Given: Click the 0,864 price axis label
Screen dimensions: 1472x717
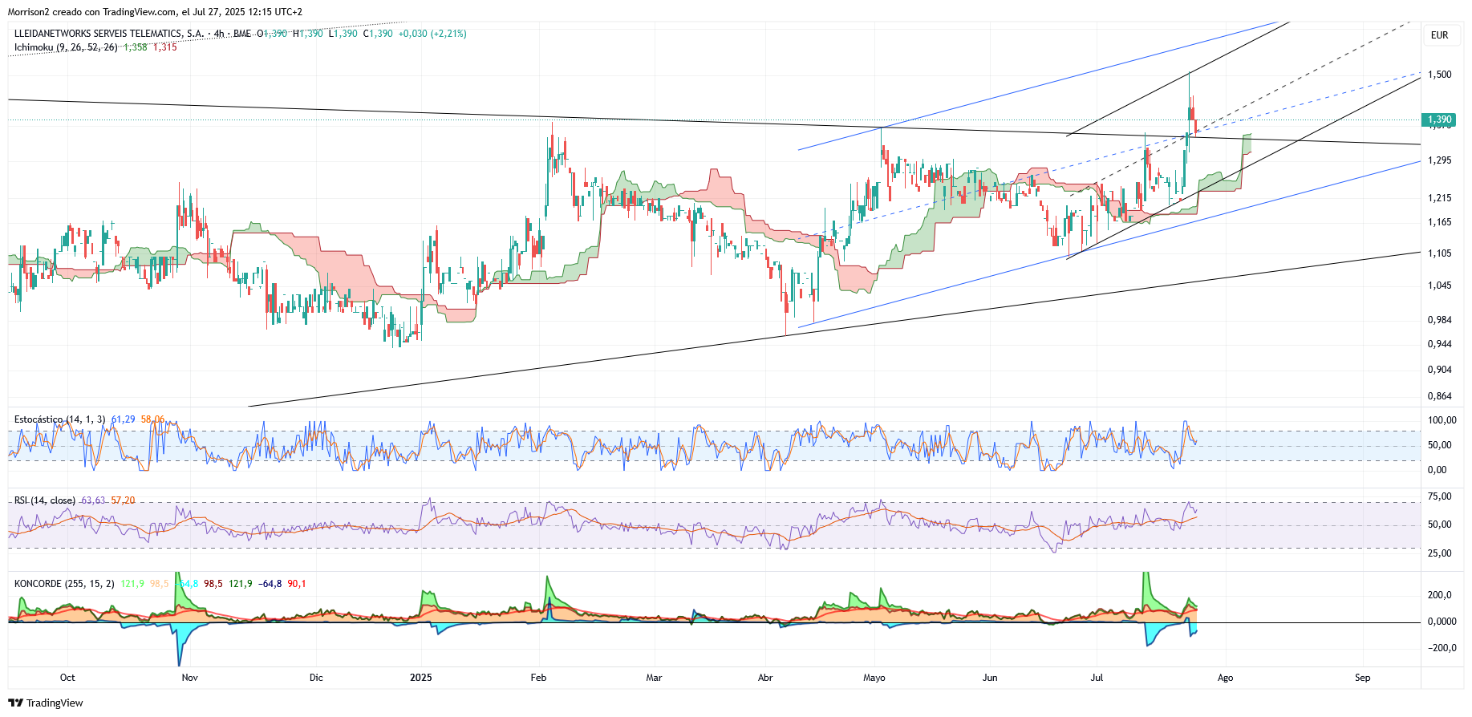Looking at the screenshot, I should [1440, 396].
